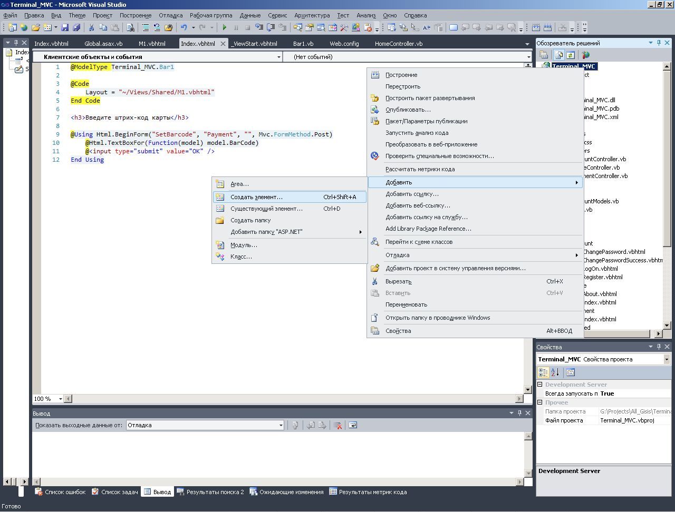Open the Файл menu
The height and width of the screenshot is (512, 675).
(x=10, y=15)
